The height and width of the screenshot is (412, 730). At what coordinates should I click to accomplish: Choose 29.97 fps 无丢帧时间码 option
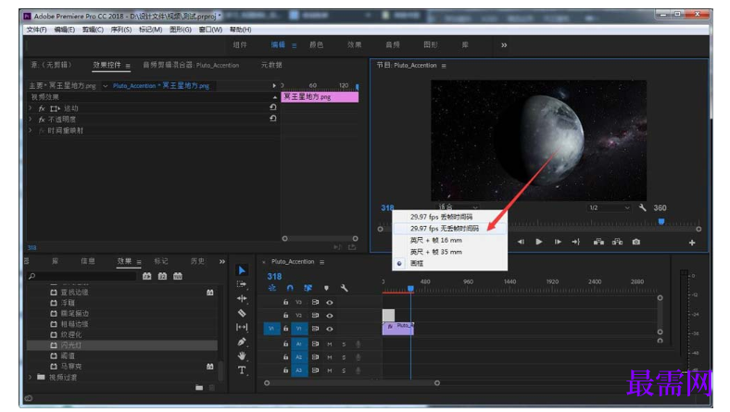[449, 229]
